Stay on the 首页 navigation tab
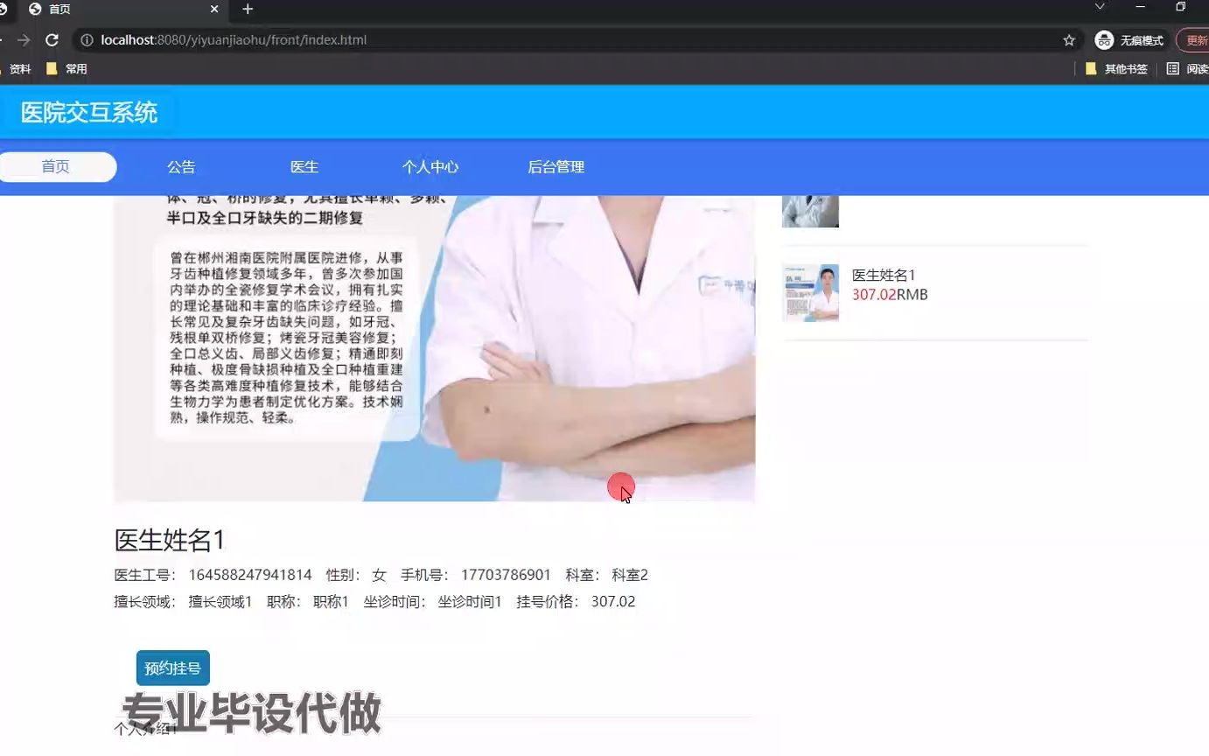 [58, 166]
